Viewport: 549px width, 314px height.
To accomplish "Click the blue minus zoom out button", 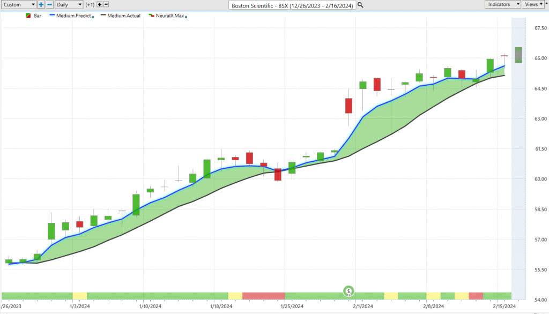I will (50, 4).
